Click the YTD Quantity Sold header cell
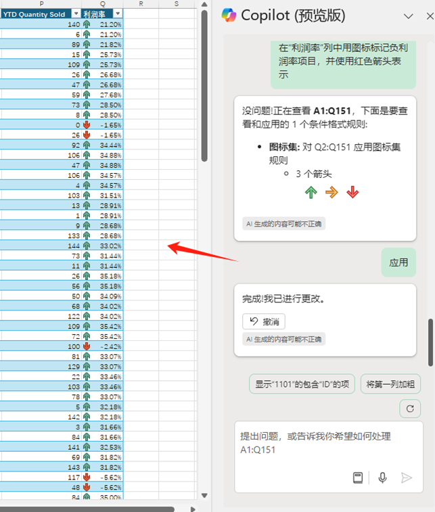Screen dimensions: 435x512 [40, 14]
